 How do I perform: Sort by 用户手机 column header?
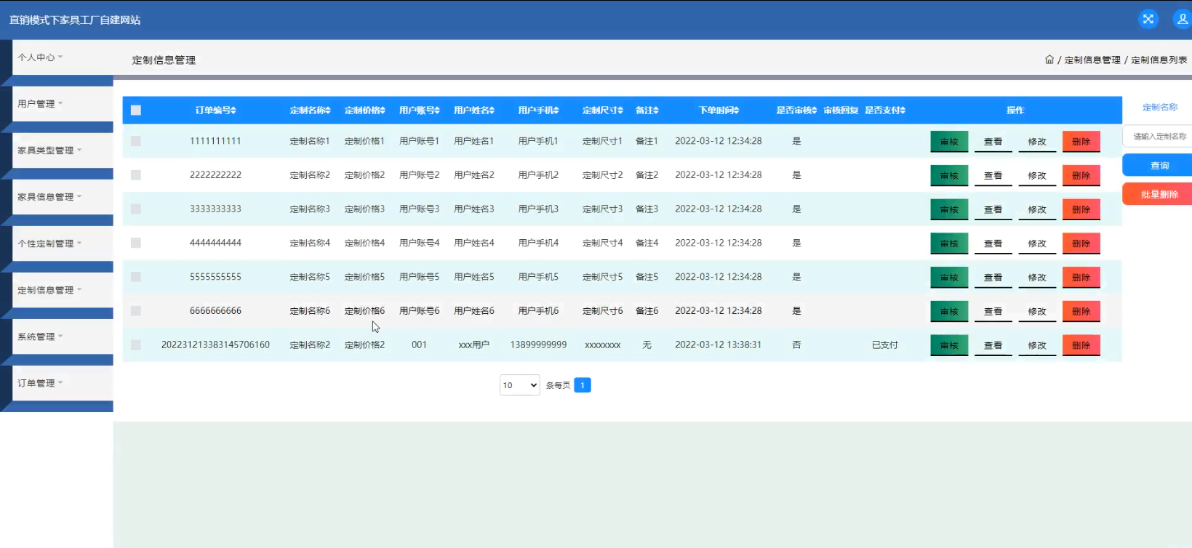point(539,110)
